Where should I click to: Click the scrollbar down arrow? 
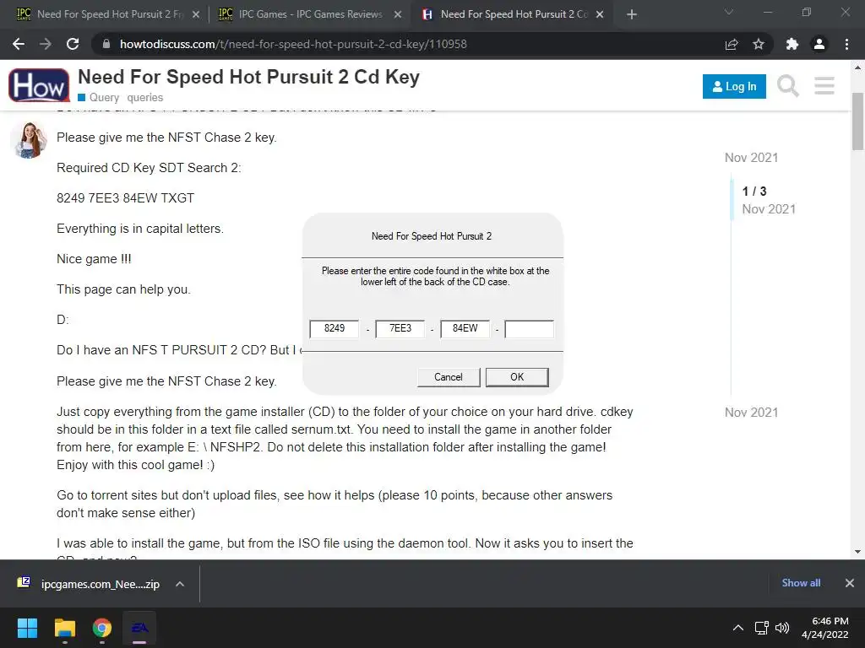[858, 552]
